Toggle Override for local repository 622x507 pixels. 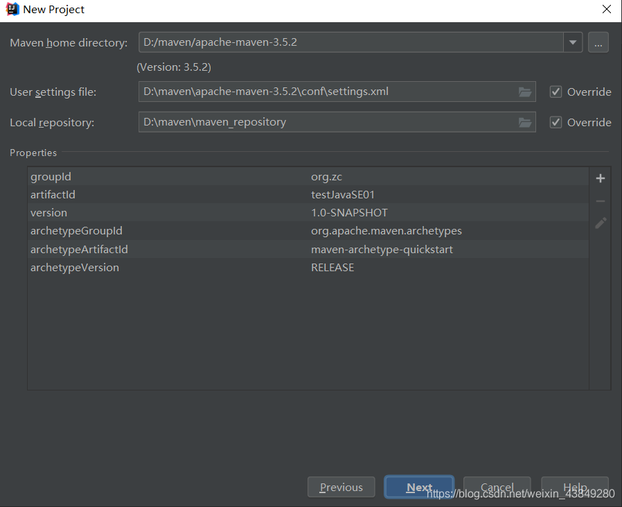[556, 122]
